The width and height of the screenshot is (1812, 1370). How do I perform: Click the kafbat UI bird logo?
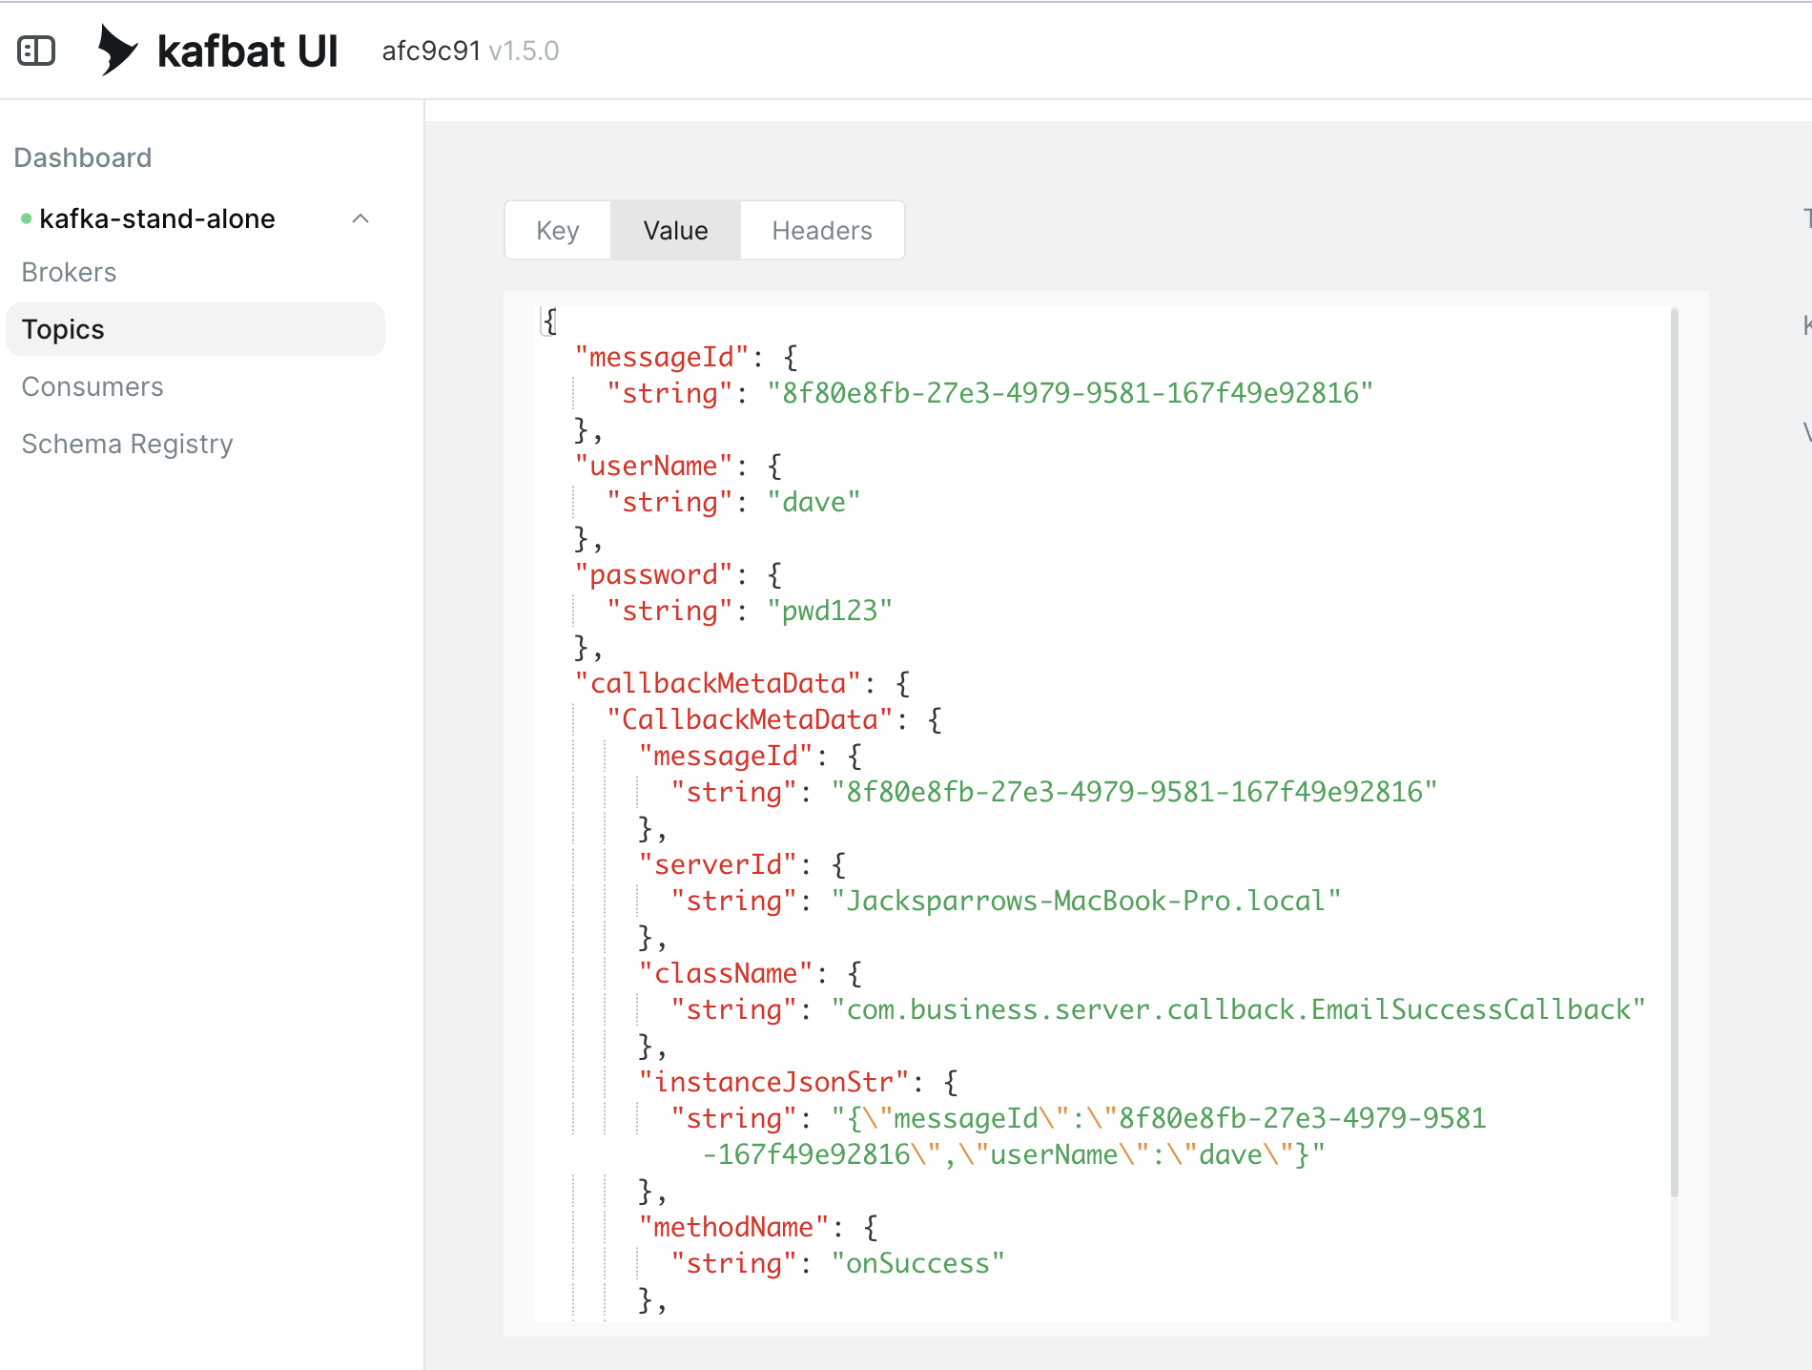tap(118, 50)
